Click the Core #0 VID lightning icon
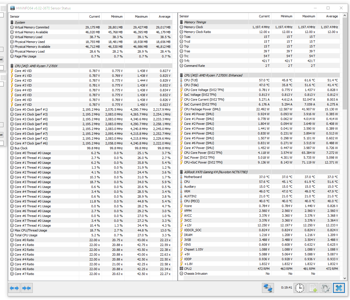 pos(12,71)
